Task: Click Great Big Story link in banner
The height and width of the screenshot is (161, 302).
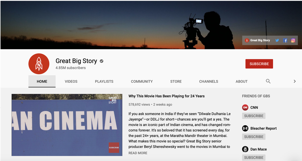Action: point(260,40)
